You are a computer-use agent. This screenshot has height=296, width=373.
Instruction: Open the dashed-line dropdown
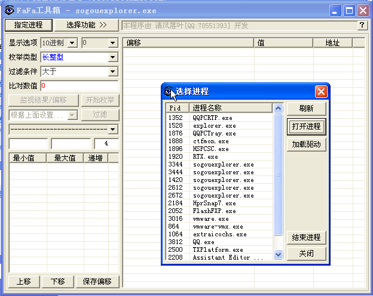point(113,129)
